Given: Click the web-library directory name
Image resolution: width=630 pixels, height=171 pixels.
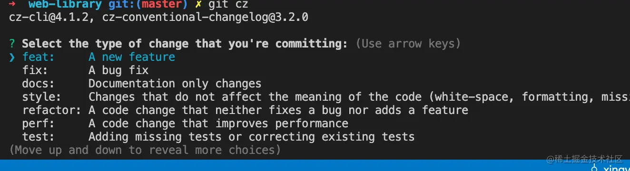Looking at the screenshot, I should [65, 5].
